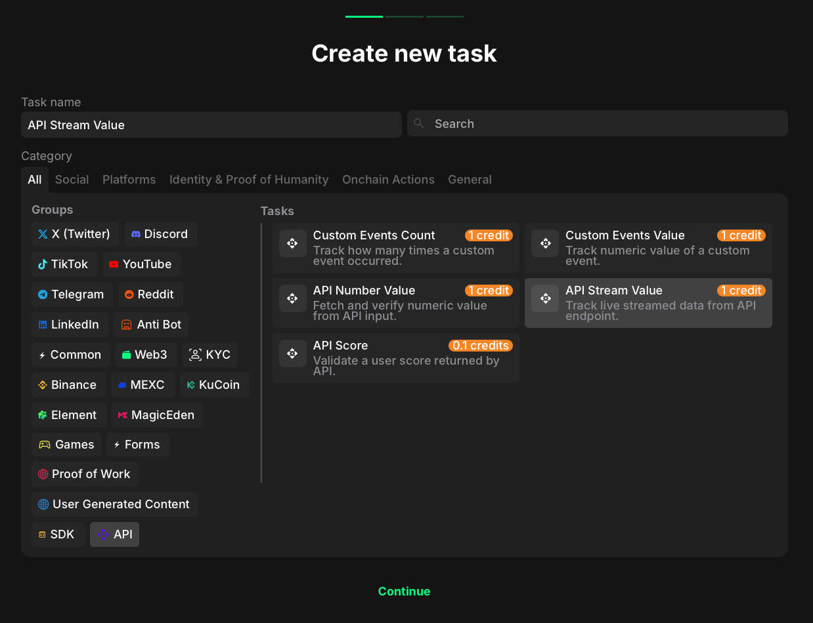Select the SDK group
The image size is (813, 623).
58,534
